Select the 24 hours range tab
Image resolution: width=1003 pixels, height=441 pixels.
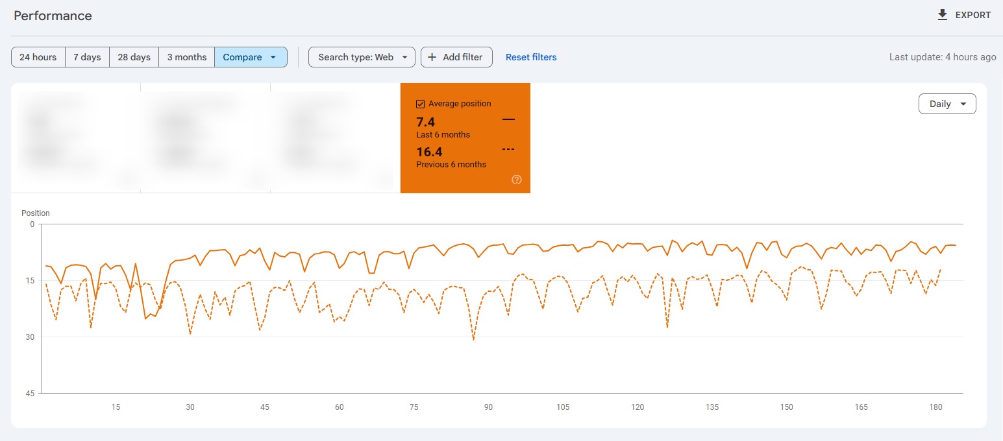click(x=38, y=57)
